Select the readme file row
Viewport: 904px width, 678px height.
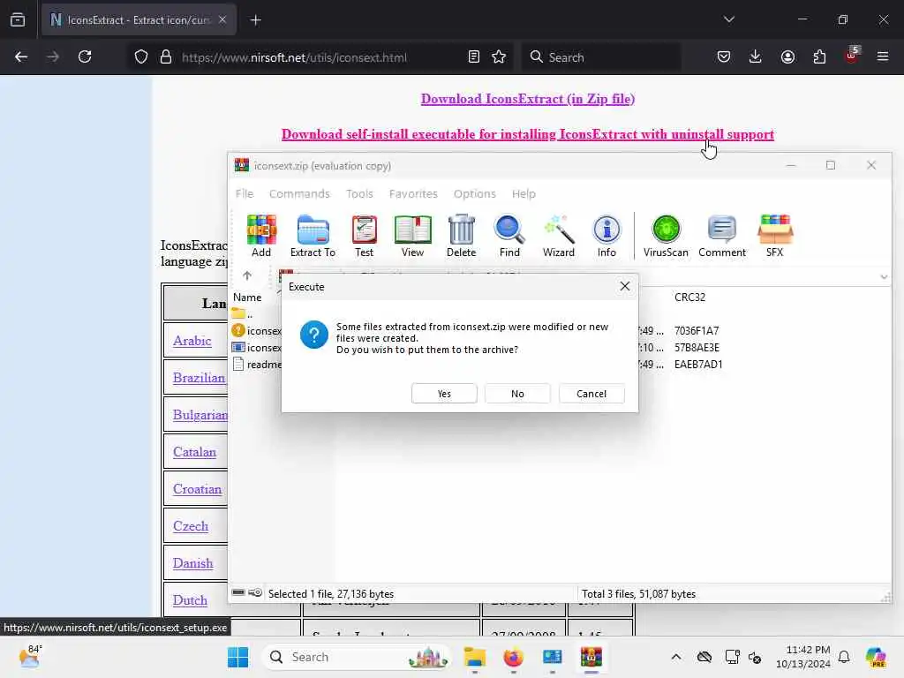[257, 365]
